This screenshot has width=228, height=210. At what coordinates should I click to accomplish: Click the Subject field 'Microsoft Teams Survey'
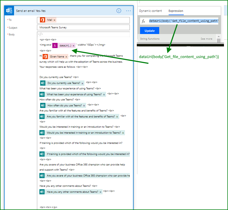[83, 28]
